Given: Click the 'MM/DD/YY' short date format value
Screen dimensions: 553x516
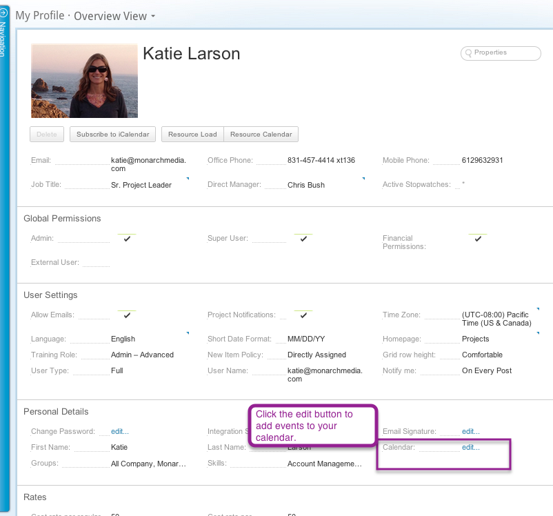Looking at the screenshot, I should tap(306, 339).
